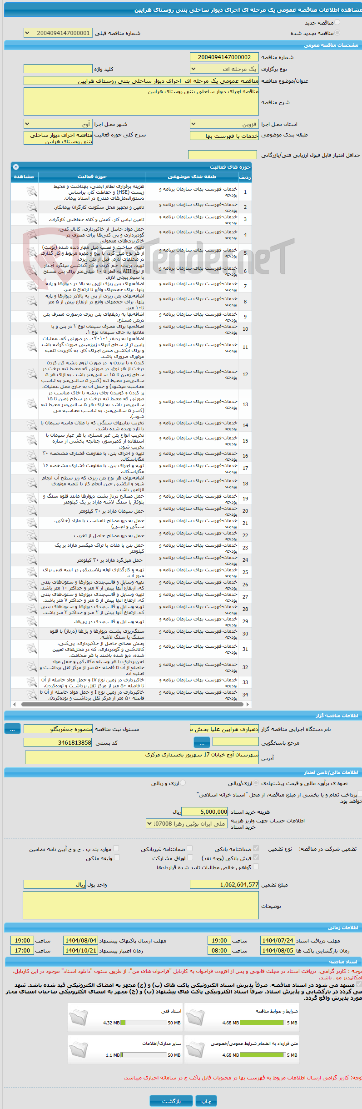This screenshot has height=1109, width=362.
Task: Toggle the گواهی خالص مطالبات checkbox
Action: pos(256,867)
